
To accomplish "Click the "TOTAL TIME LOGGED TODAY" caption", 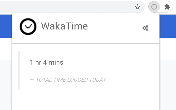I will [71, 80].
